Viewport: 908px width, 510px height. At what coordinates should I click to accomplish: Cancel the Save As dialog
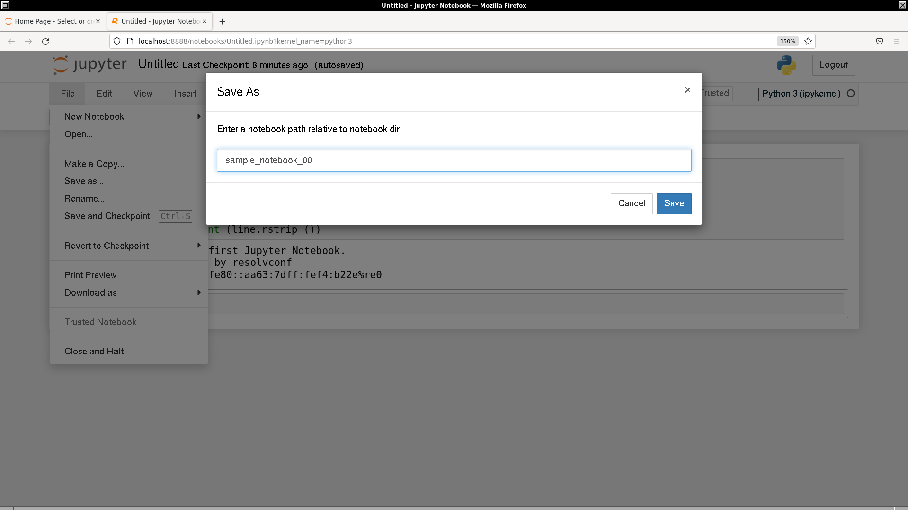[631, 203]
